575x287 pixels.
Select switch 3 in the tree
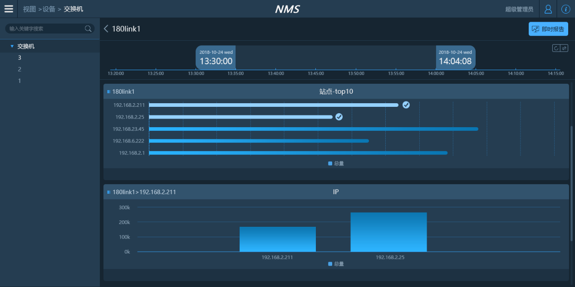20,57
